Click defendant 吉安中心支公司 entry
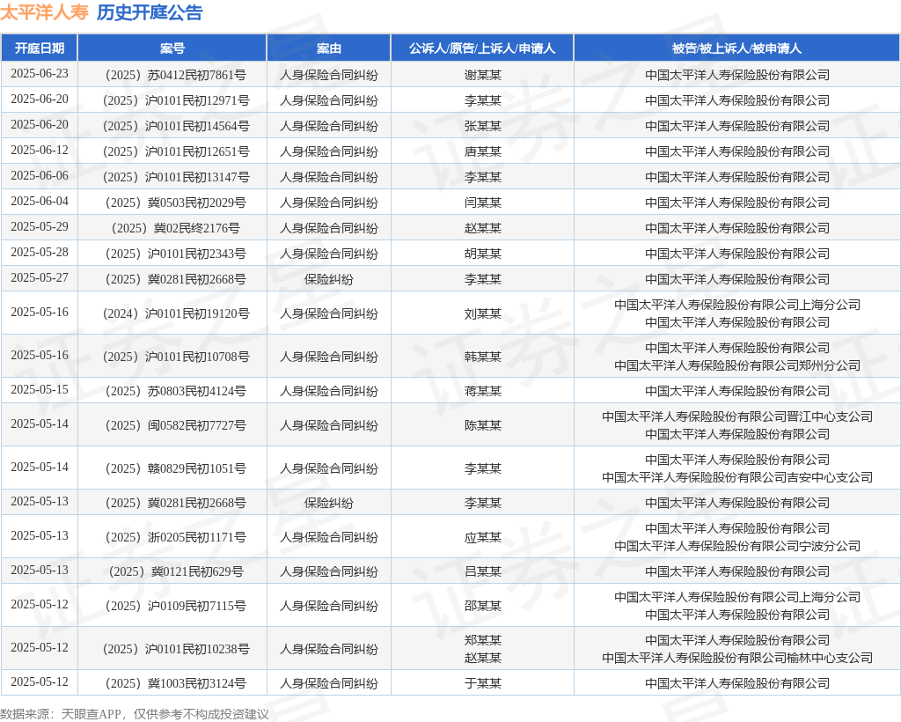Screen dimensions: 901x722 click(x=736, y=477)
